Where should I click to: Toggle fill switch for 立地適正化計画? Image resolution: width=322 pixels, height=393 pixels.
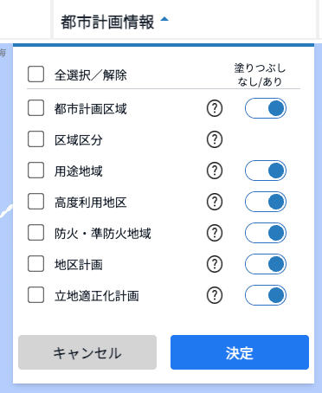click(x=266, y=295)
